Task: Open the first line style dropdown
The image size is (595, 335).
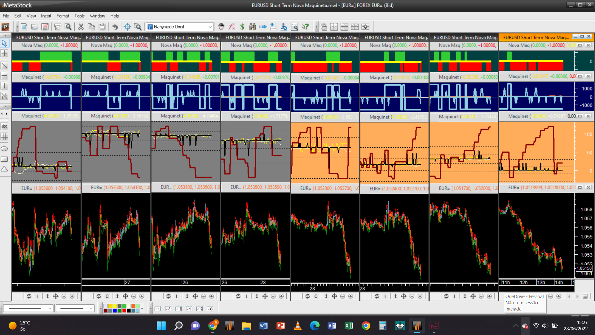Action: click(50, 308)
